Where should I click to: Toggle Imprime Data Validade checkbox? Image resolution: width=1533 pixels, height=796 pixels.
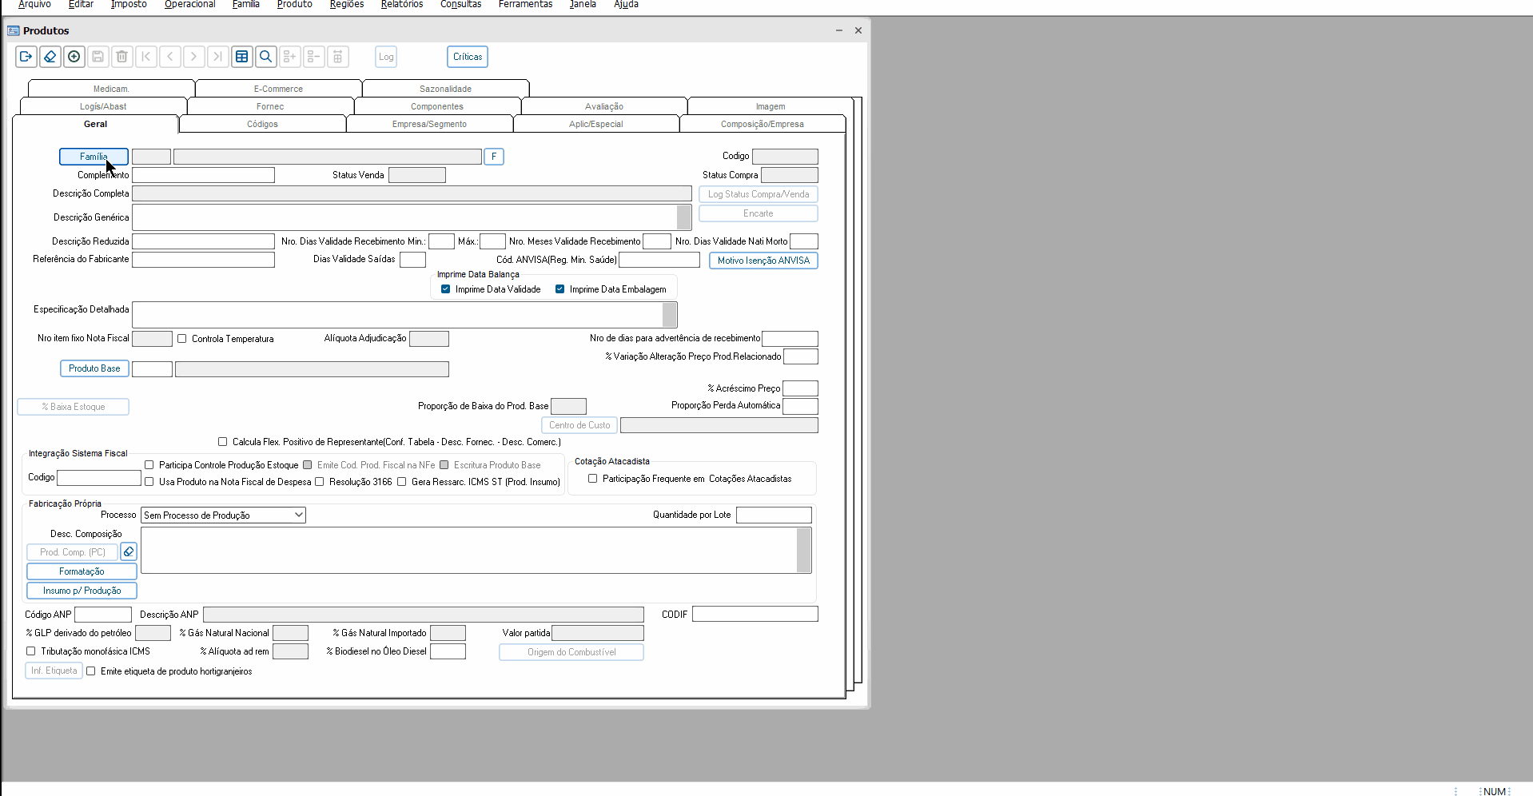(x=446, y=289)
